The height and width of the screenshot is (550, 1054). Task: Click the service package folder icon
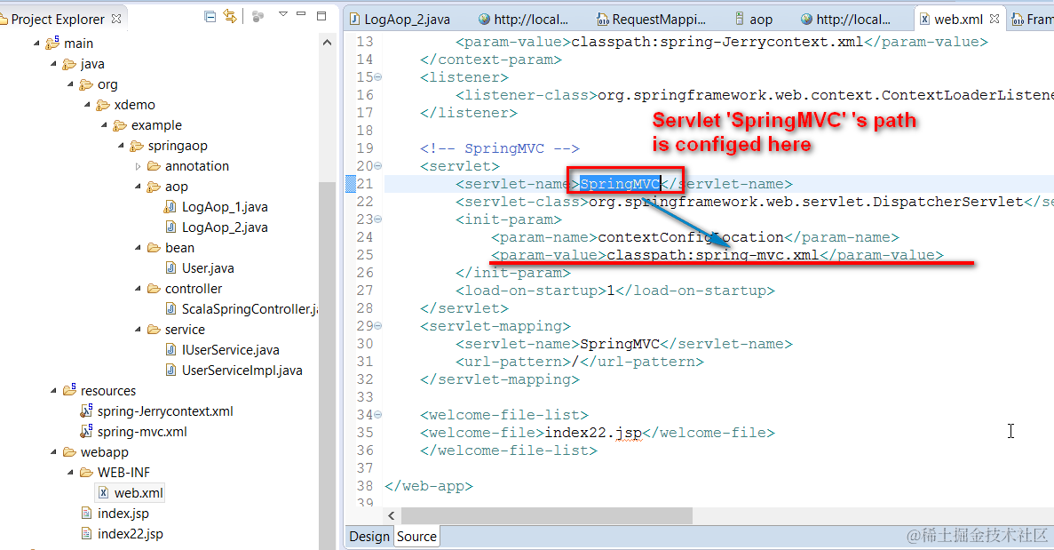154,329
